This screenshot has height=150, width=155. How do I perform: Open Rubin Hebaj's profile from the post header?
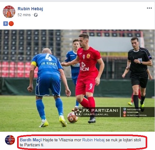(x=30, y=9)
